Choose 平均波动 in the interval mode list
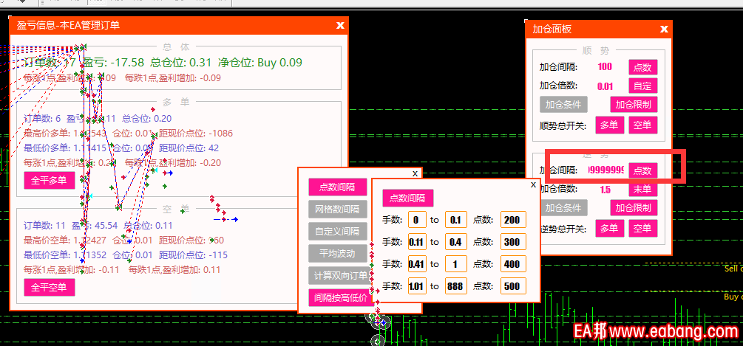The height and width of the screenshot is (346, 743). pyautogui.click(x=337, y=253)
